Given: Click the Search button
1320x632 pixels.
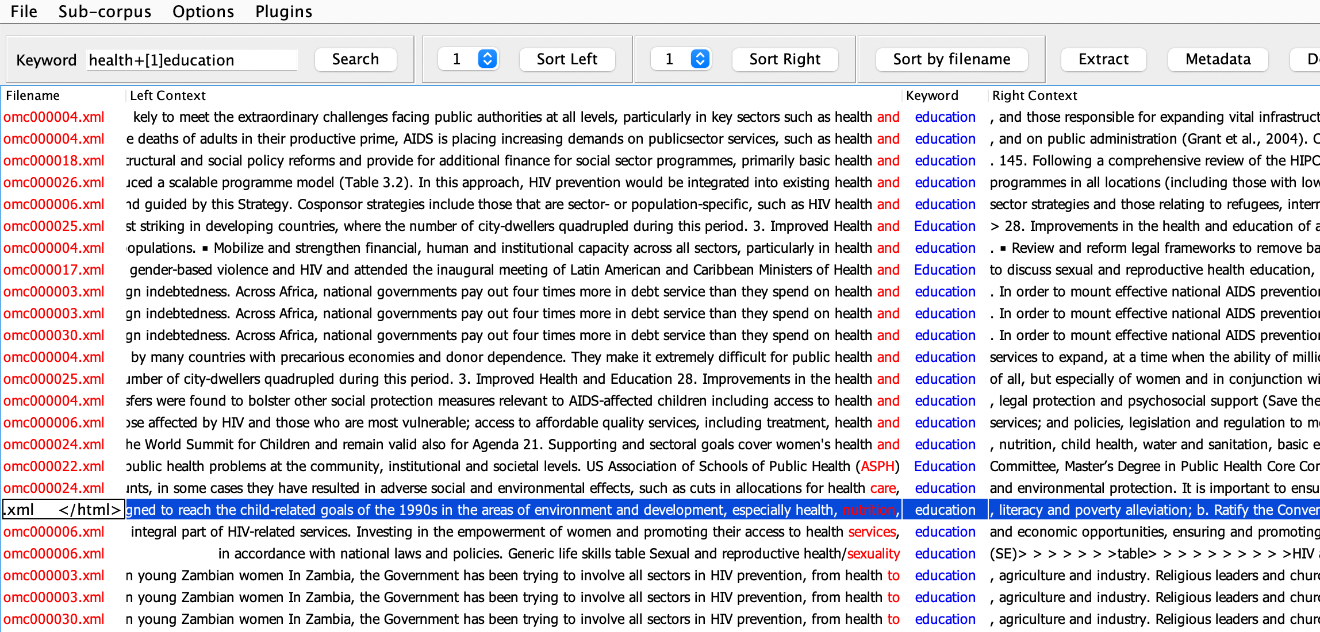Looking at the screenshot, I should 355,59.
